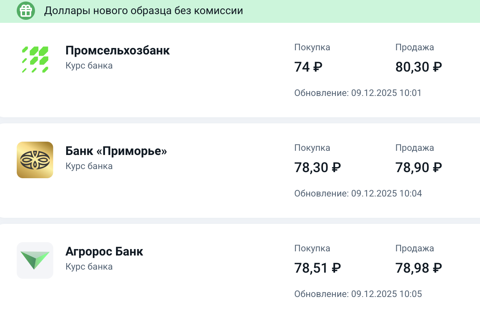480x313 pixels.
Task: Open the 'Доллары нового образца без комиссии' banner
Action: coord(143,11)
